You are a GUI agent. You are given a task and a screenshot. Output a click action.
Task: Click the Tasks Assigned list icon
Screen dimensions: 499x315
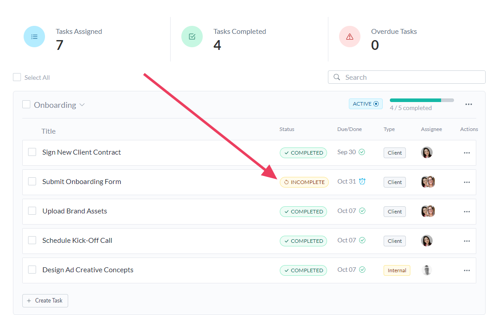34,37
